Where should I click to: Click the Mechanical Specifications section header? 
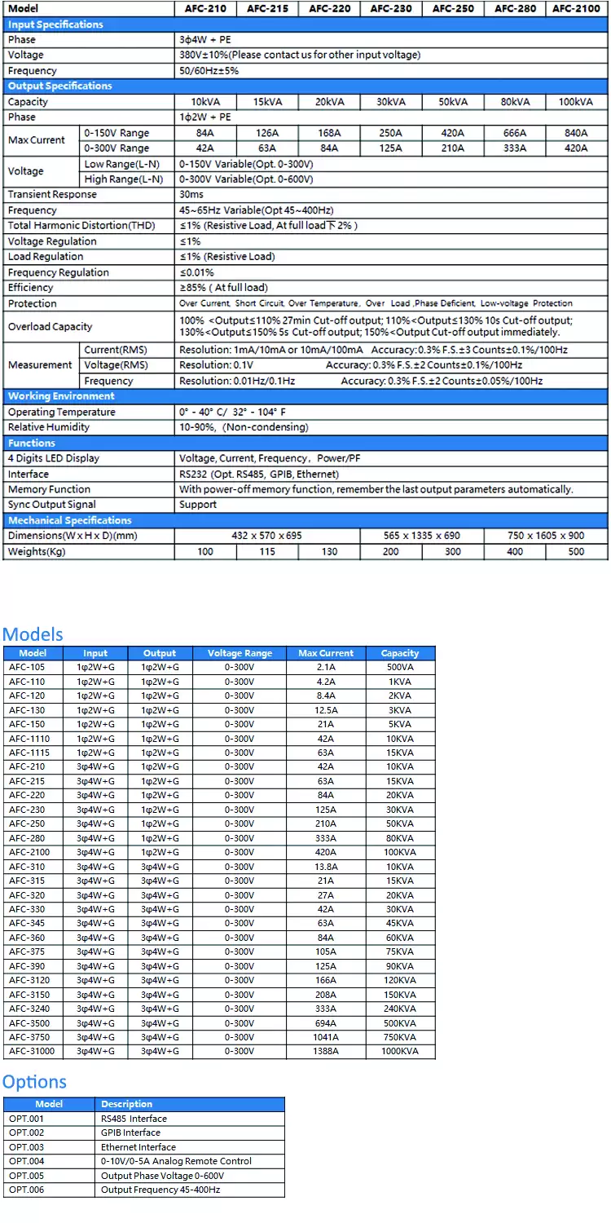69,520
